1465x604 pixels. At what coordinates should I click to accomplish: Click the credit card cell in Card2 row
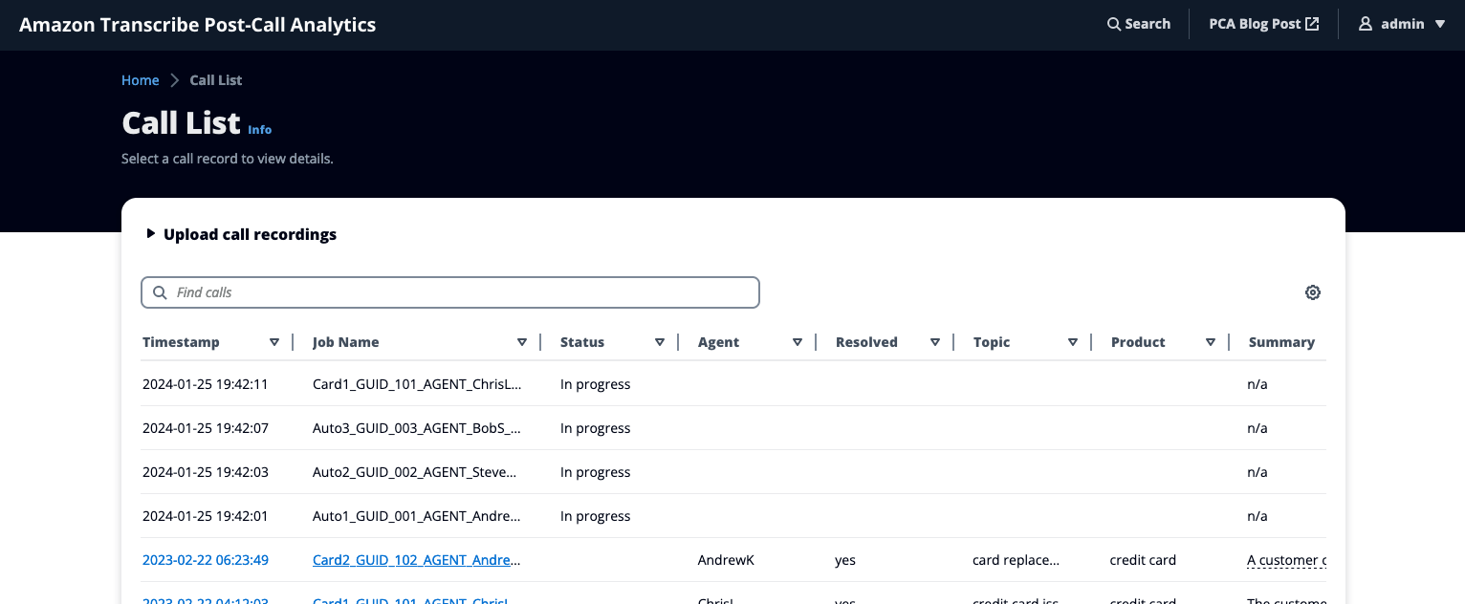[x=1143, y=560]
